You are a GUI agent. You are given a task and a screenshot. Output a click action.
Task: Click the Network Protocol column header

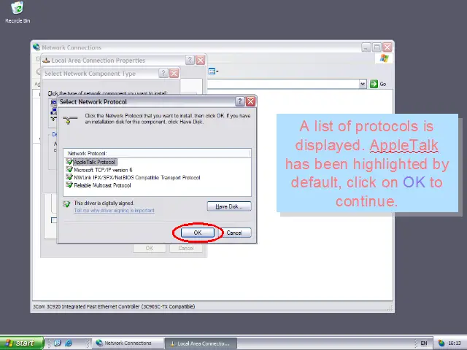click(158, 153)
